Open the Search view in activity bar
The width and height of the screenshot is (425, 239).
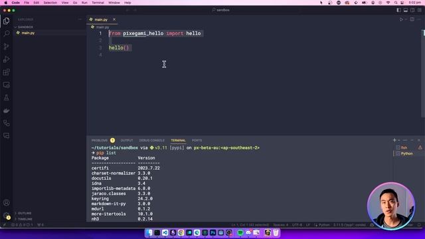point(7,34)
